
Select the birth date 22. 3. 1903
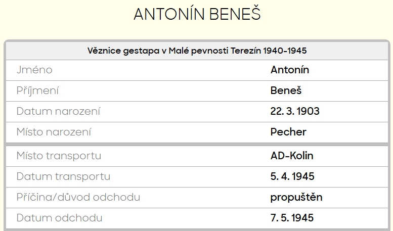[x=295, y=112]
